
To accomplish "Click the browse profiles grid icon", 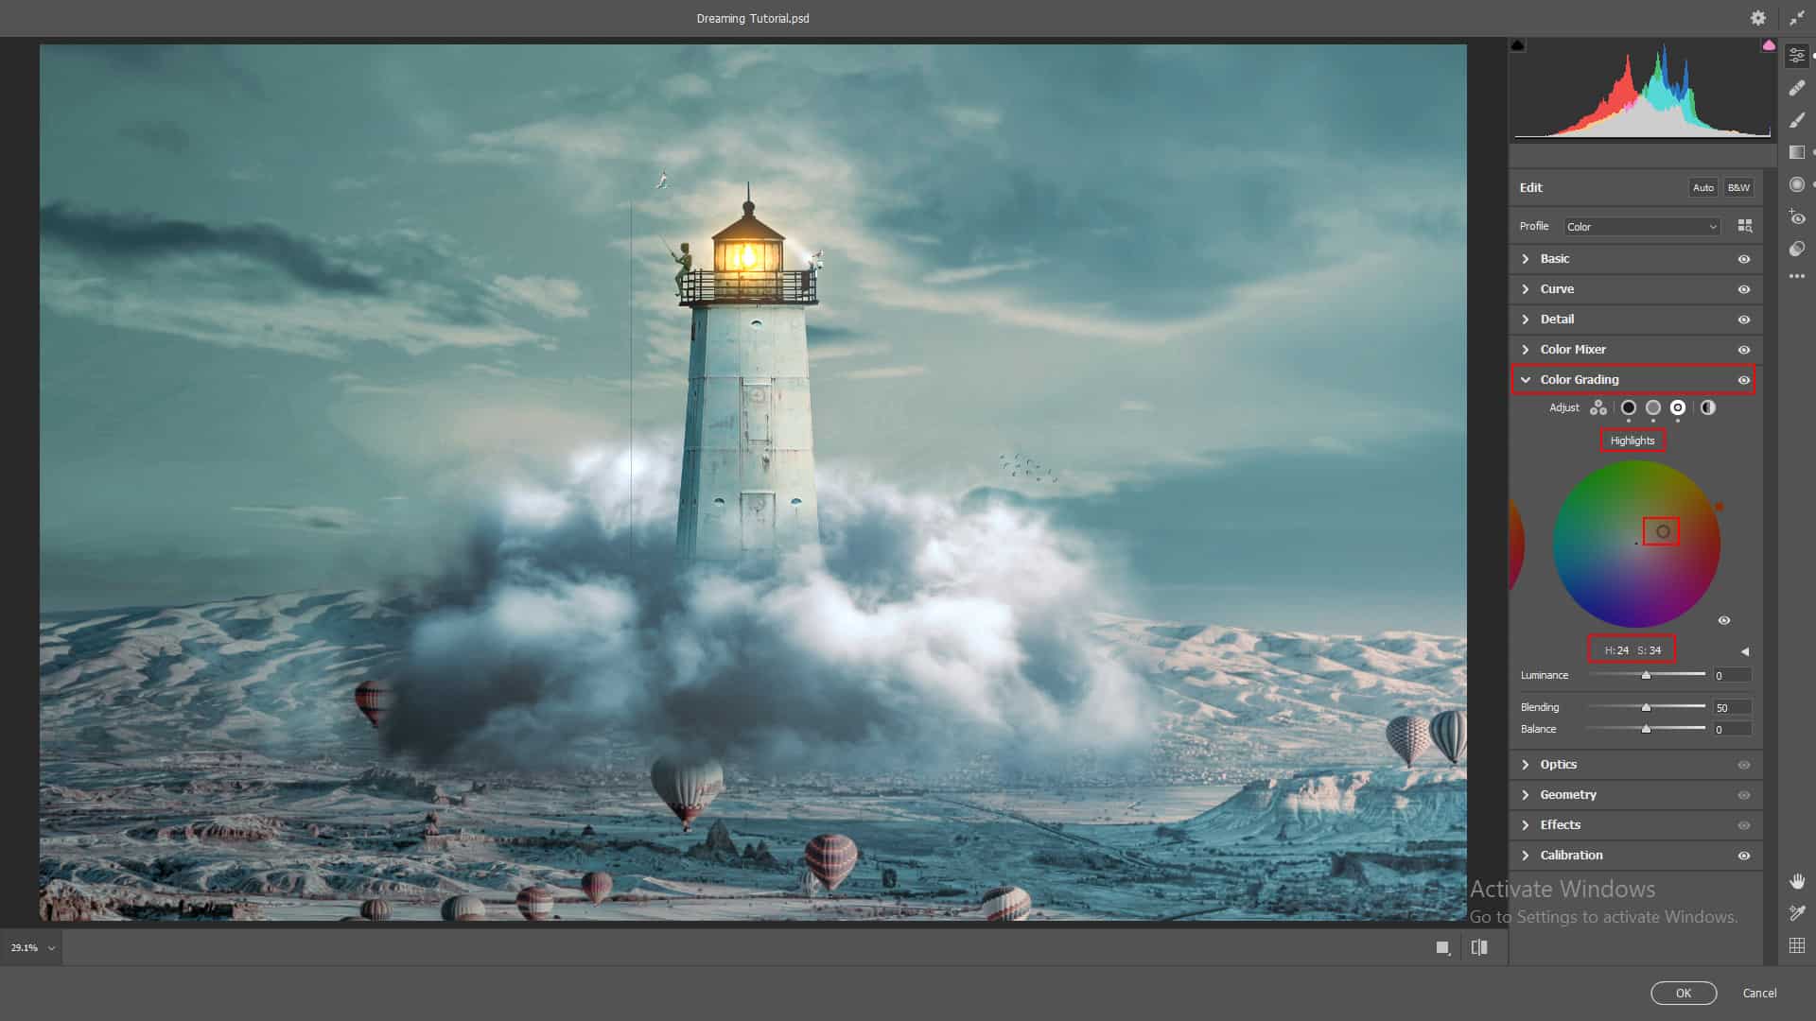I will pyautogui.click(x=1745, y=226).
